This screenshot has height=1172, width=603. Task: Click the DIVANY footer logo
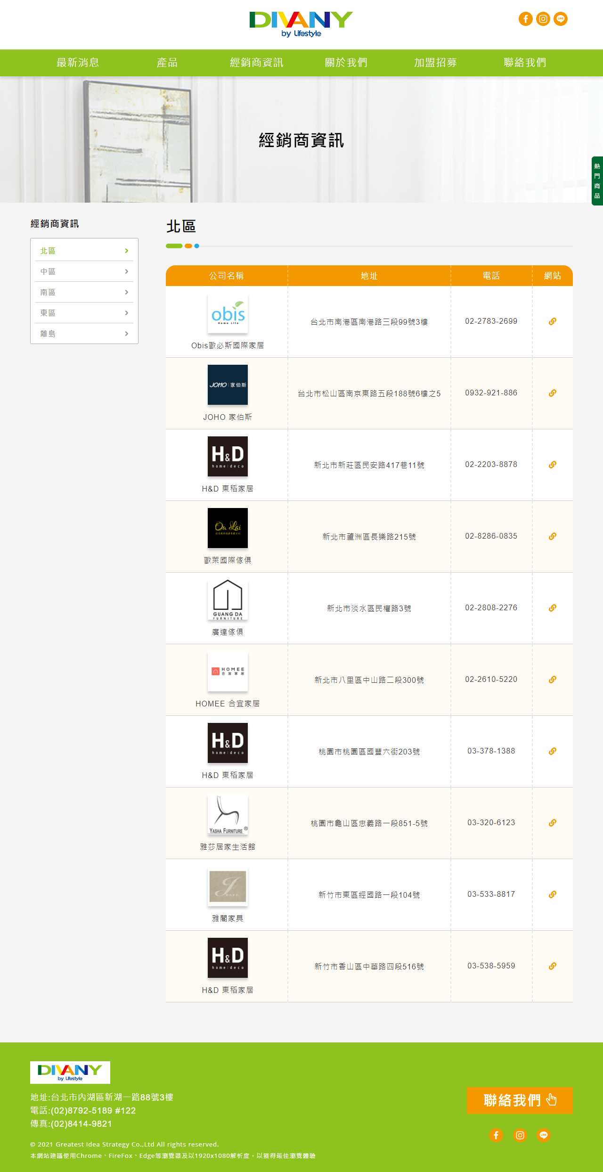pyautogui.click(x=70, y=1073)
